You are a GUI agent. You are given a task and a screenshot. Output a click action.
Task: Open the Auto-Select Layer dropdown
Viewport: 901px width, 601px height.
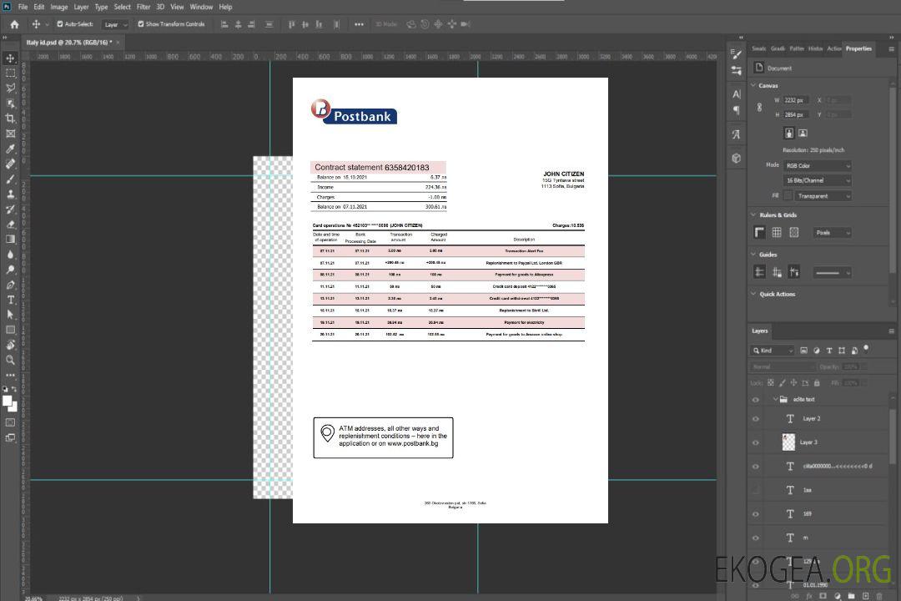[x=115, y=25]
